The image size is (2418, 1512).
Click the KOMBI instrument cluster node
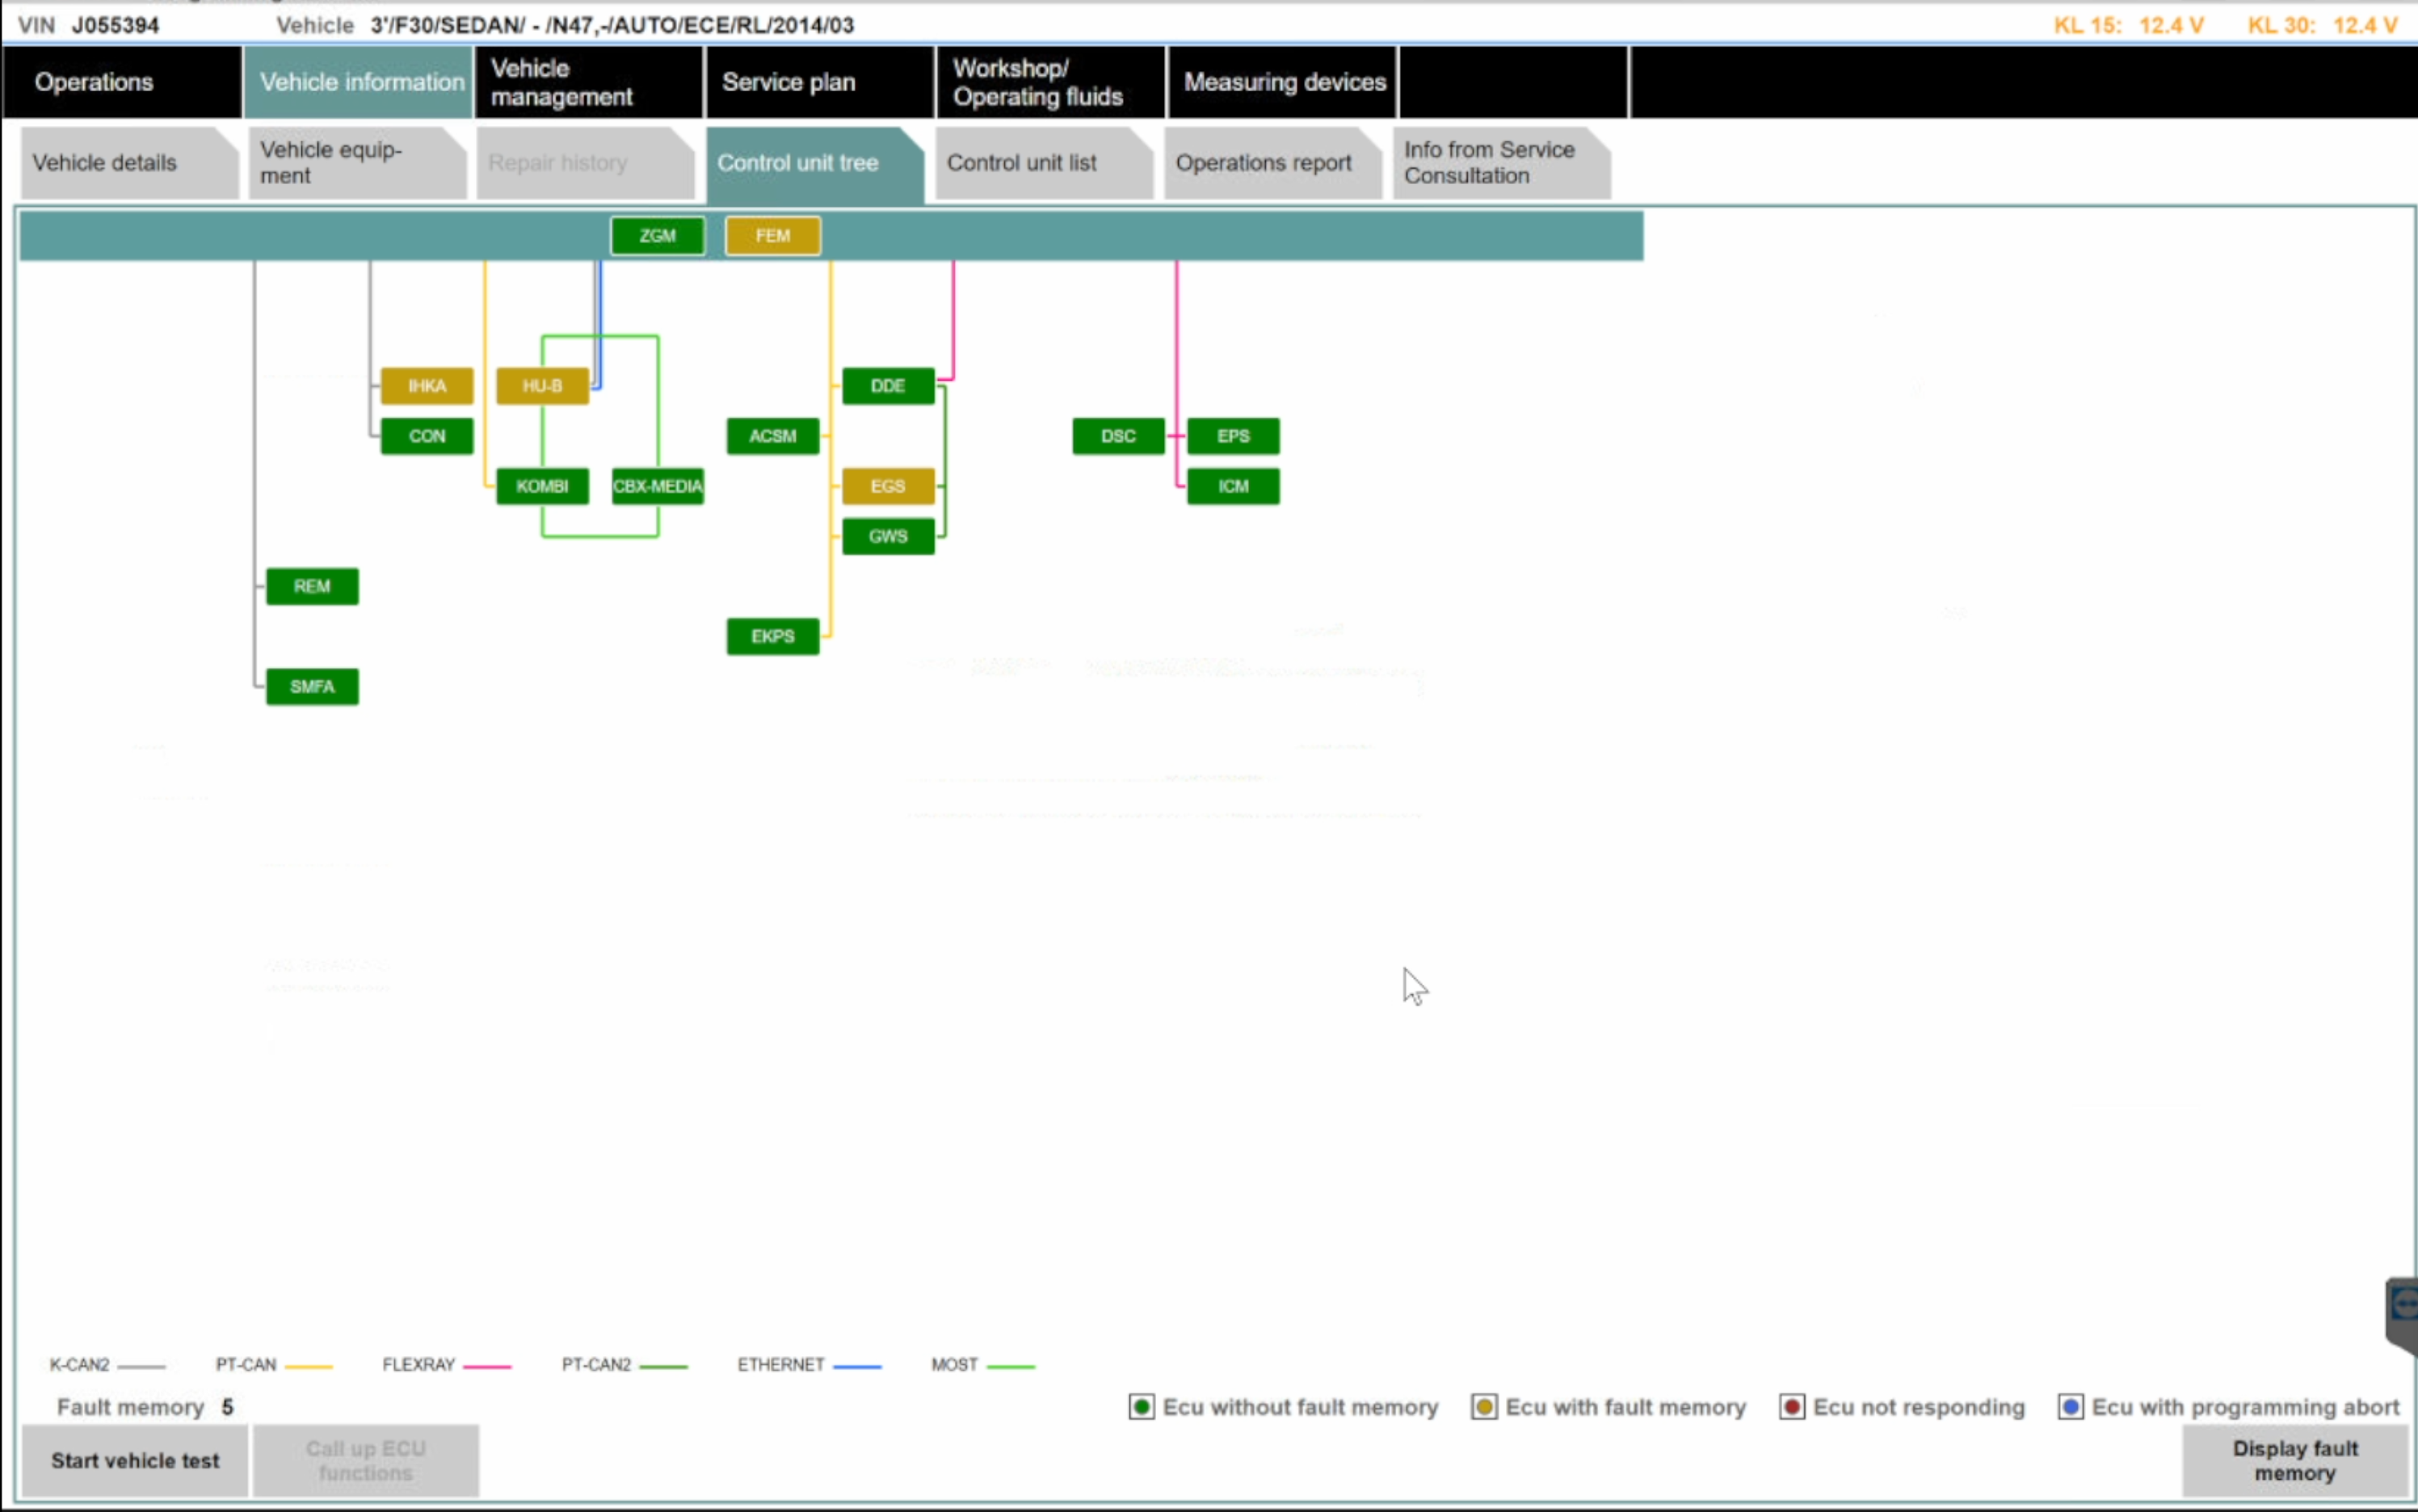pyautogui.click(x=542, y=486)
